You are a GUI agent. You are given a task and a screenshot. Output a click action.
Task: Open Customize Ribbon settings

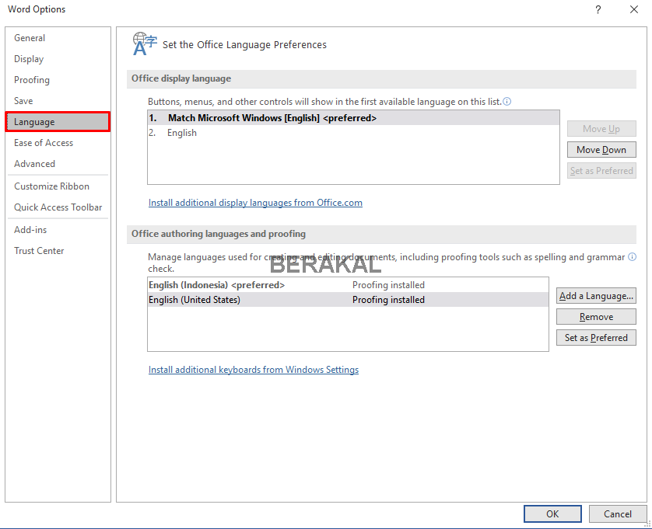click(x=58, y=186)
